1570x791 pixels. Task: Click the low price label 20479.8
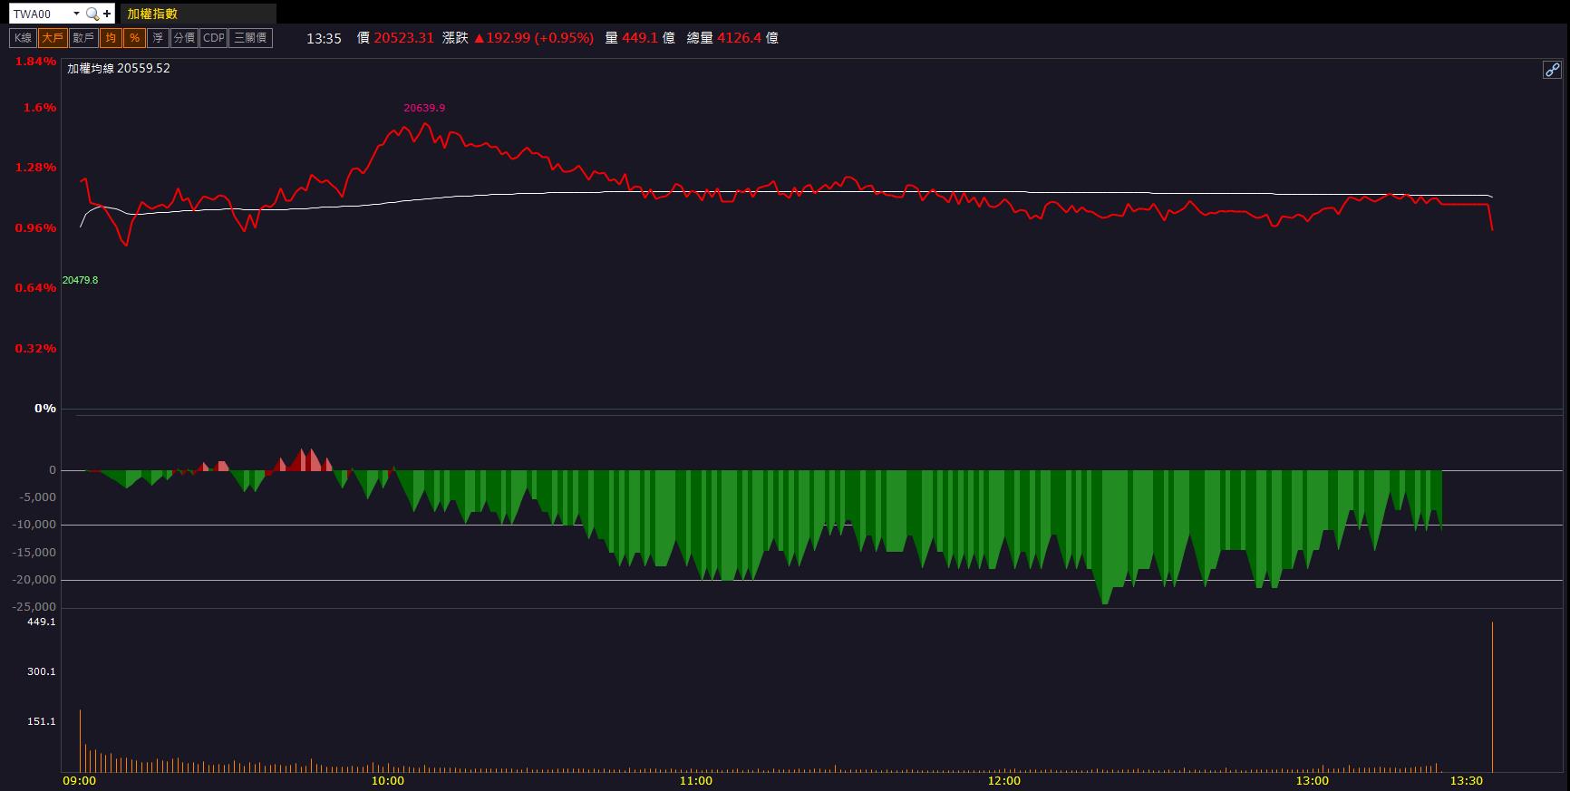pos(80,280)
